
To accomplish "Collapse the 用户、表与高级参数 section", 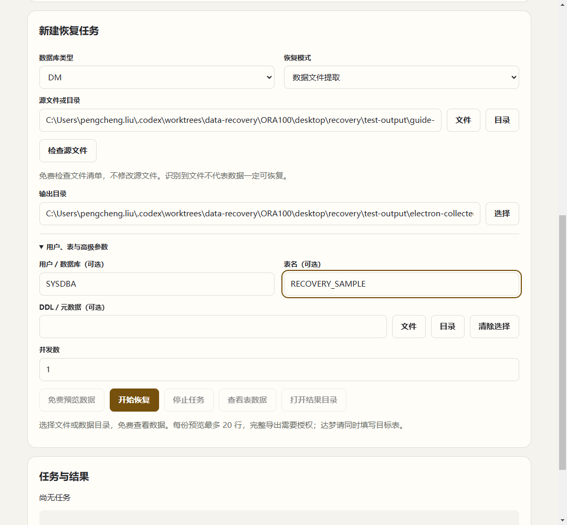I will click(74, 247).
